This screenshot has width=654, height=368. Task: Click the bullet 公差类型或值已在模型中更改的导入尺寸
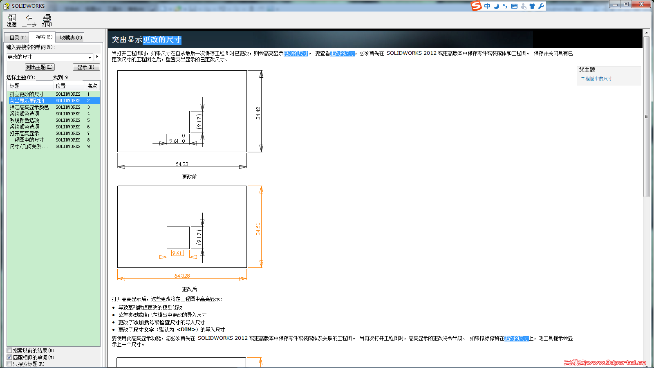point(162,315)
